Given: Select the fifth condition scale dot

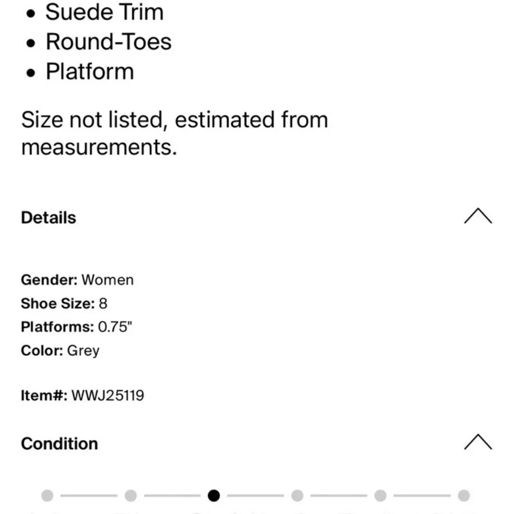Looking at the screenshot, I should click(x=380, y=495).
